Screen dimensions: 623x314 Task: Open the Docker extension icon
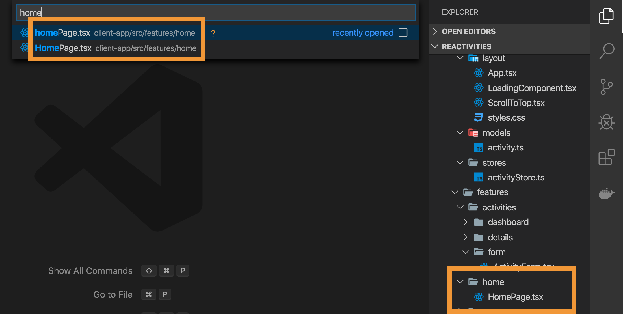pos(607,194)
